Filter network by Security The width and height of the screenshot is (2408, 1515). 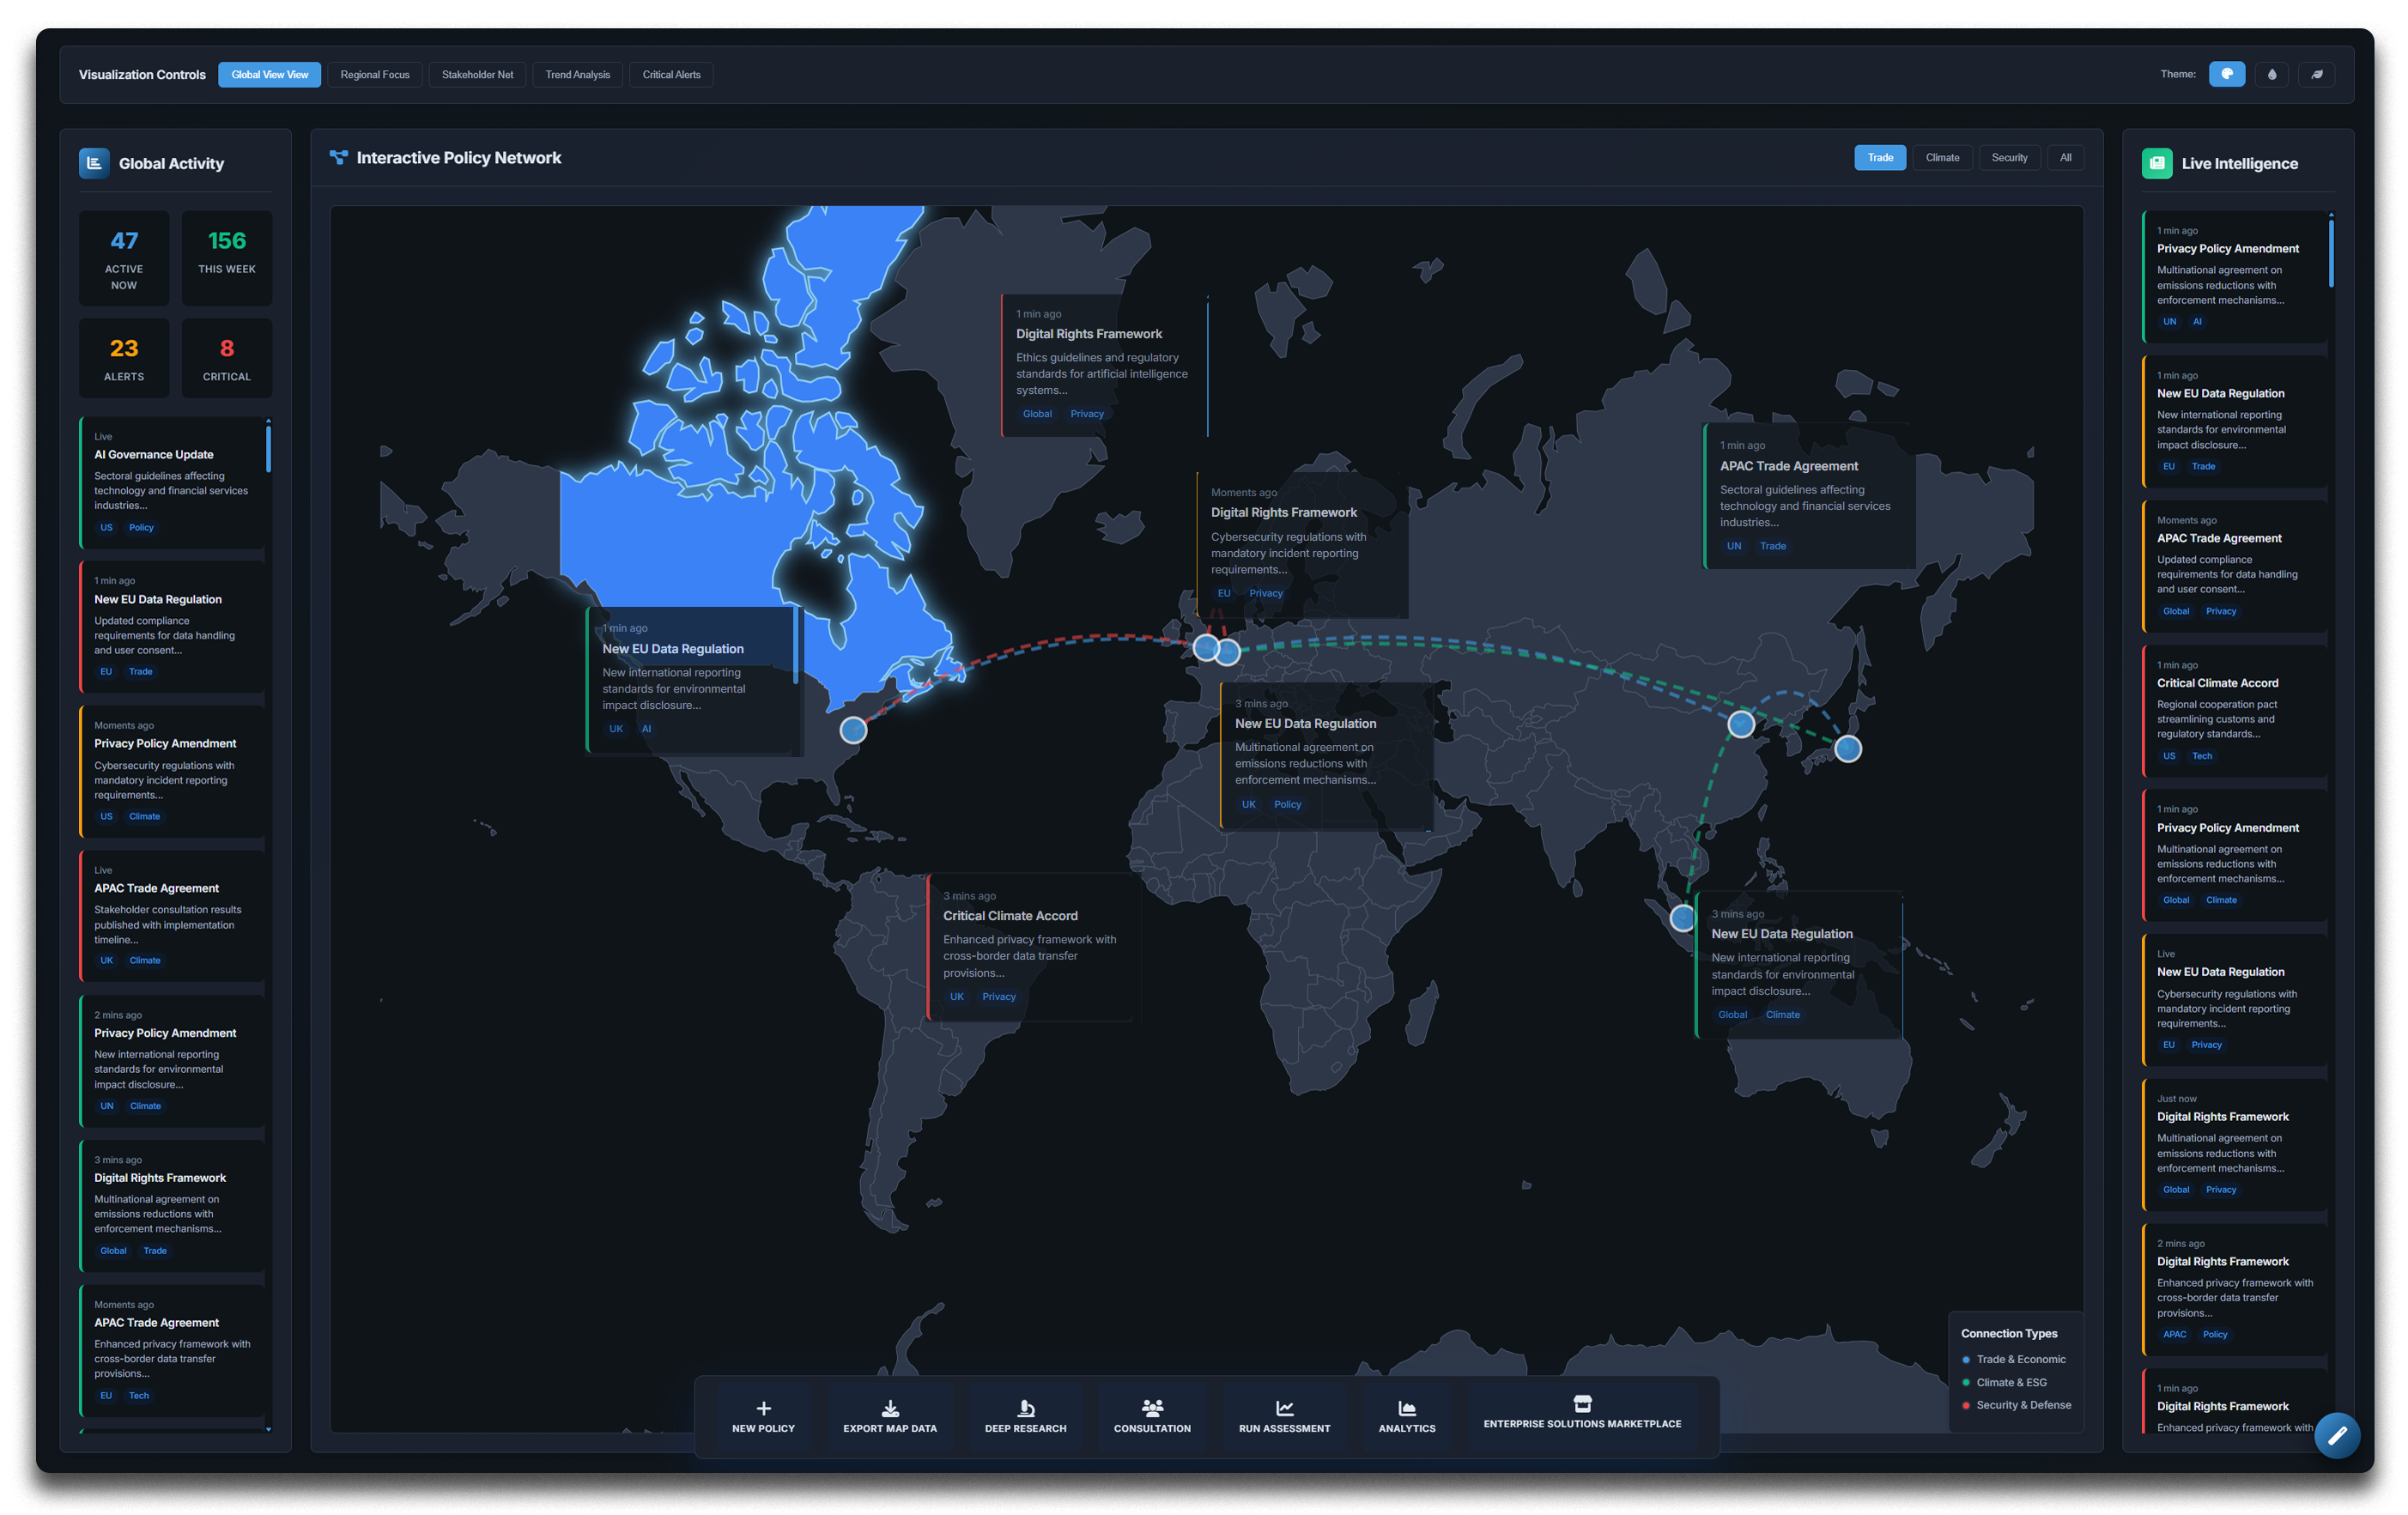[2008, 158]
